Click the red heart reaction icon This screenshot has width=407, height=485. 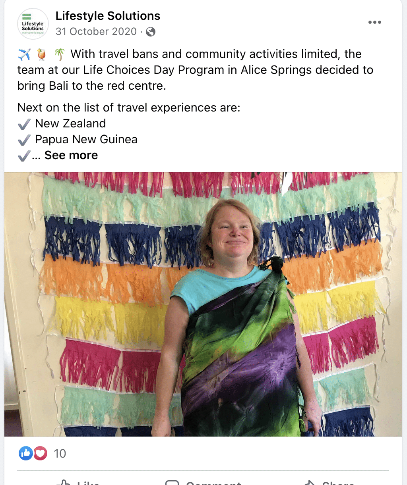tap(40, 453)
